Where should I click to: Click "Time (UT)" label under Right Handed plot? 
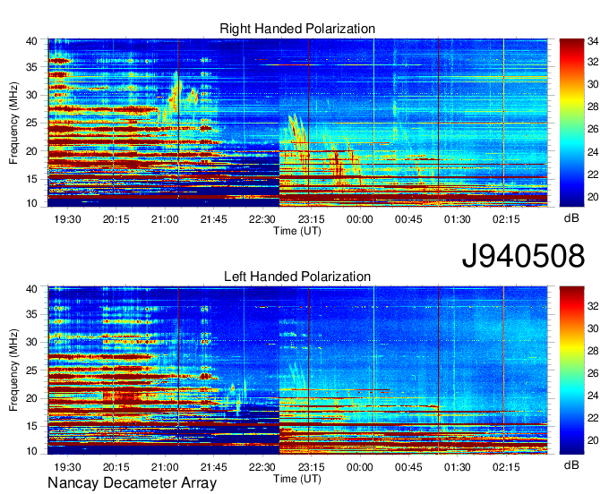click(x=297, y=231)
